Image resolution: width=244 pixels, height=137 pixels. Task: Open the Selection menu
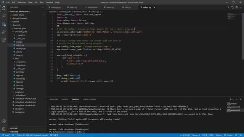22,2
